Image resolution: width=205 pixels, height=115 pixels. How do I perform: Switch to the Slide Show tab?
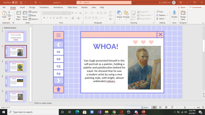(x=72, y=7)
